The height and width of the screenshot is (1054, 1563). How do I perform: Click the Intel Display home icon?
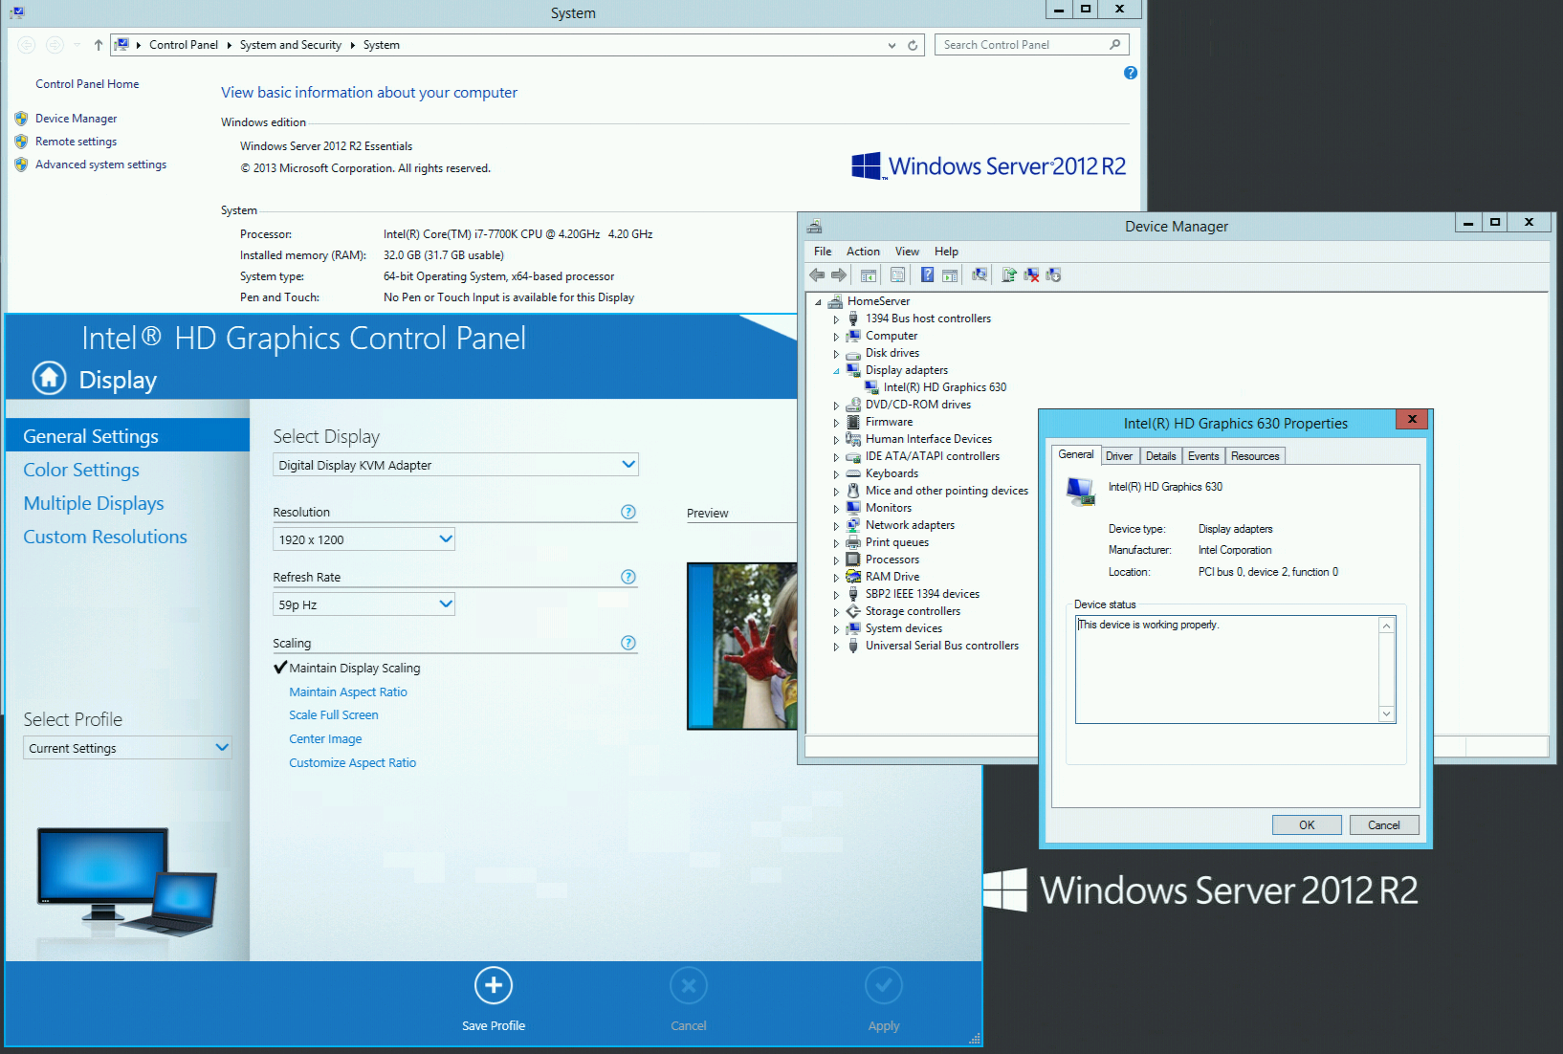click(x=50, y=379)
